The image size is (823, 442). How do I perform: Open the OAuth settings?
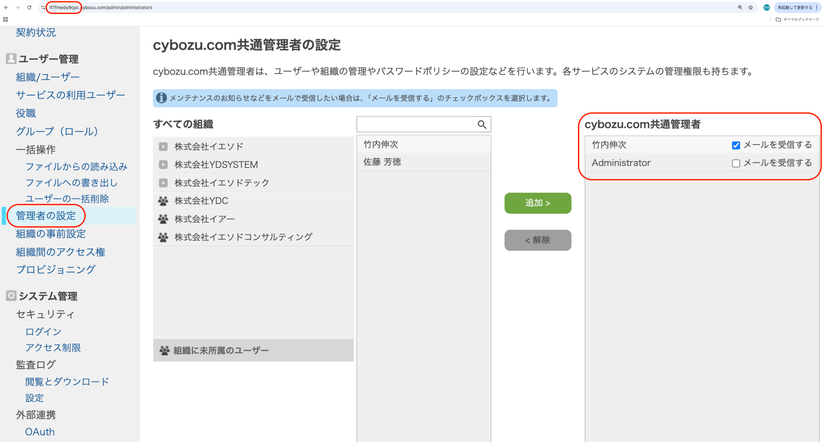[40, 432]
